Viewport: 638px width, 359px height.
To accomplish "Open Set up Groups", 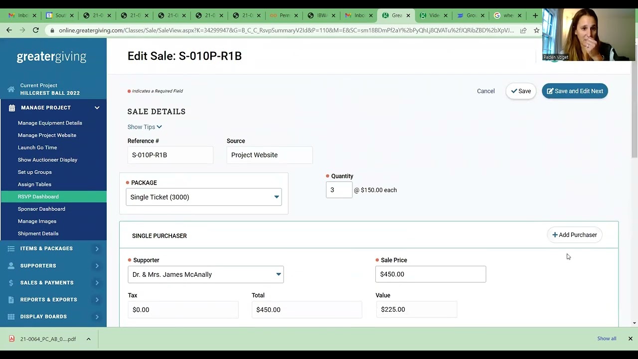I will tap(34, 172).
